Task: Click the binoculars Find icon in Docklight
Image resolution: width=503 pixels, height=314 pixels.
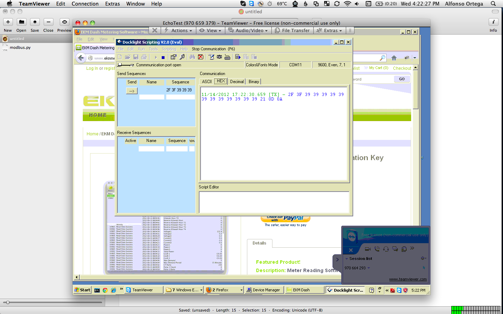Action: pos(192,57)
